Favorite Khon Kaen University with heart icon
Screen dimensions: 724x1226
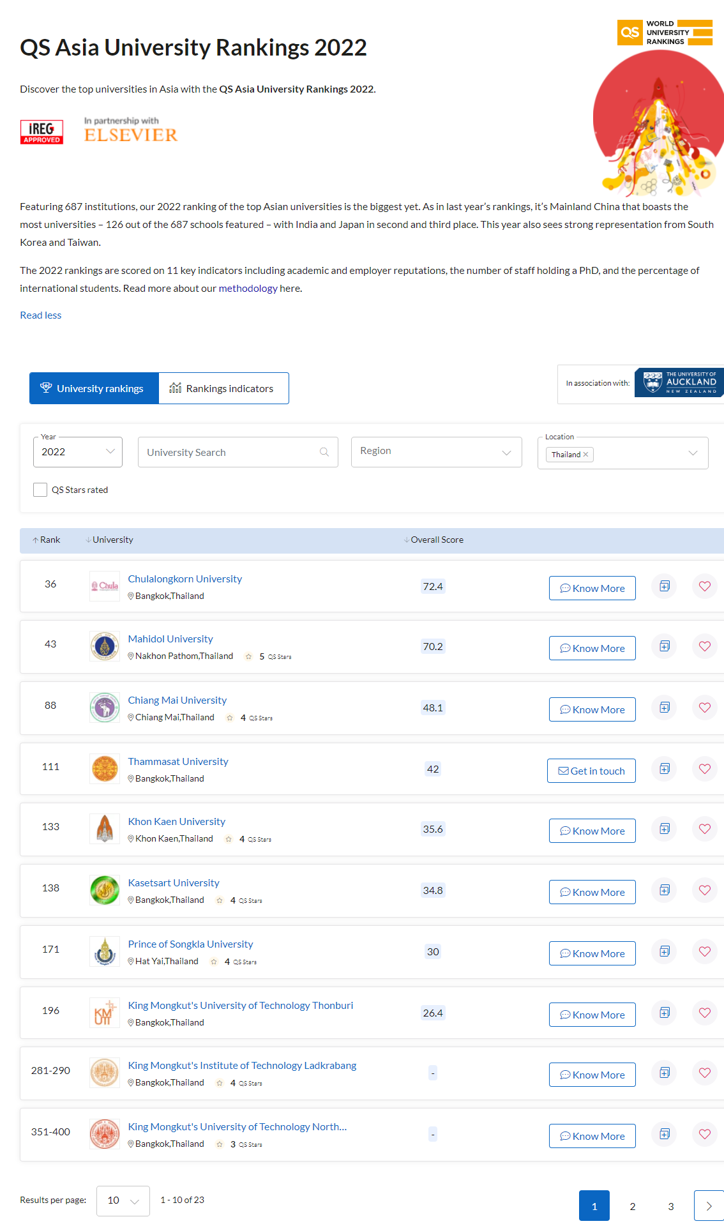[705, 829]
